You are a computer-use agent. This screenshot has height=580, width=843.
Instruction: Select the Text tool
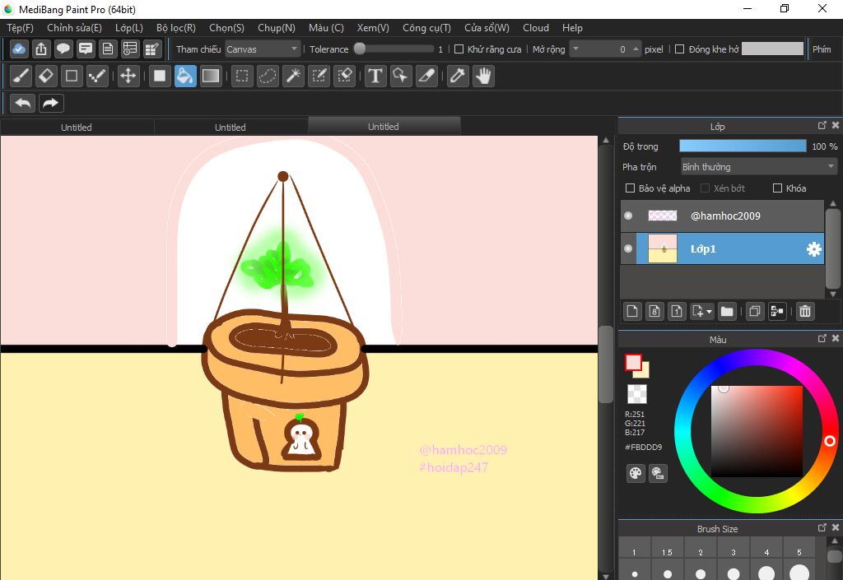point(375,77)
